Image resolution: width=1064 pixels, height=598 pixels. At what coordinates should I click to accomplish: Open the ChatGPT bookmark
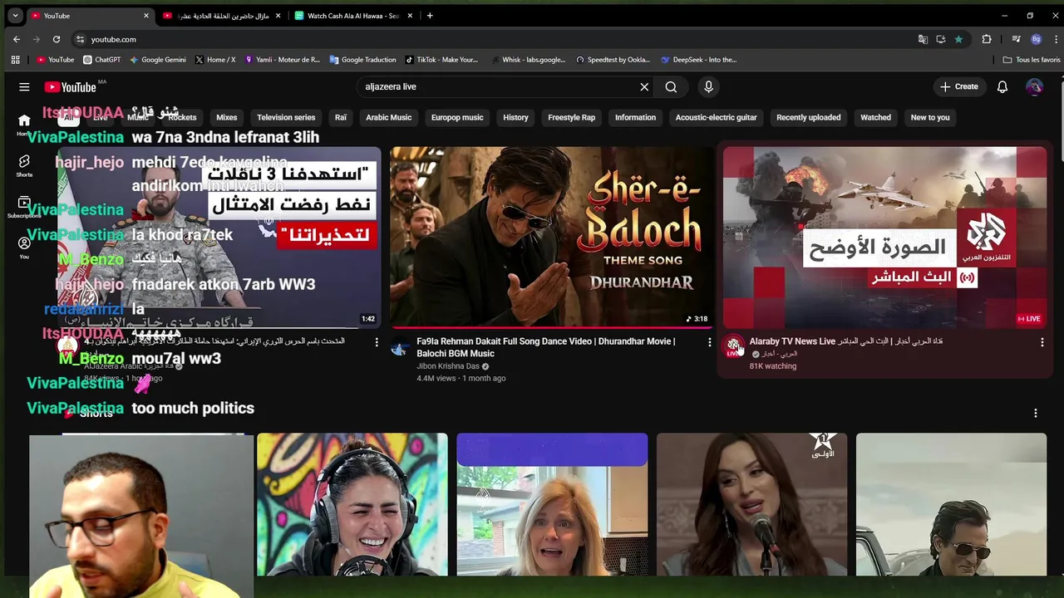tap(102, 60)
